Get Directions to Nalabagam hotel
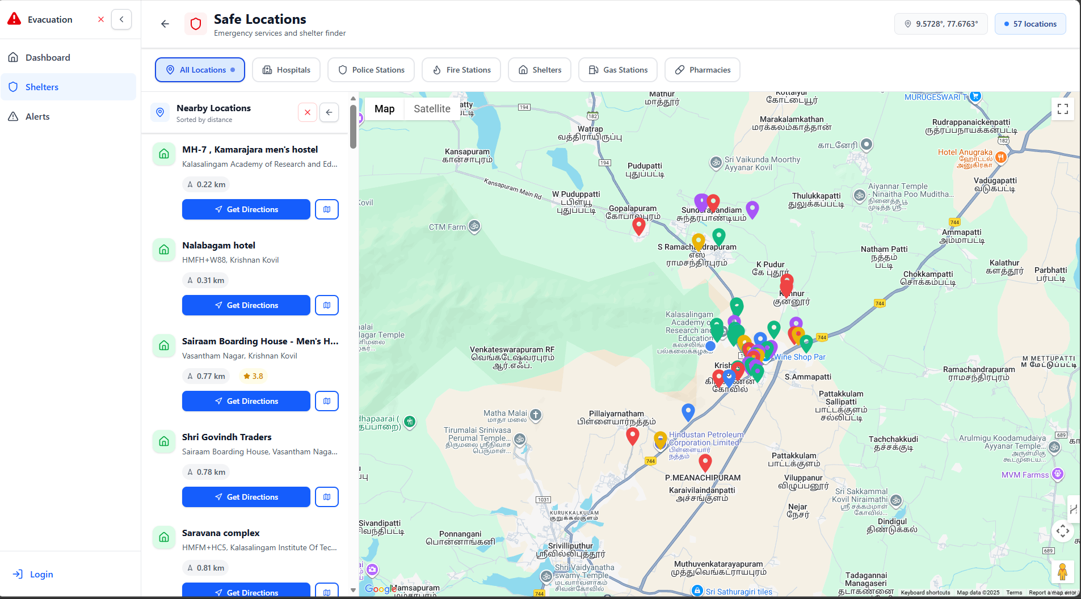The height and width of the screenshot is (599, 1081). [246, 305]
